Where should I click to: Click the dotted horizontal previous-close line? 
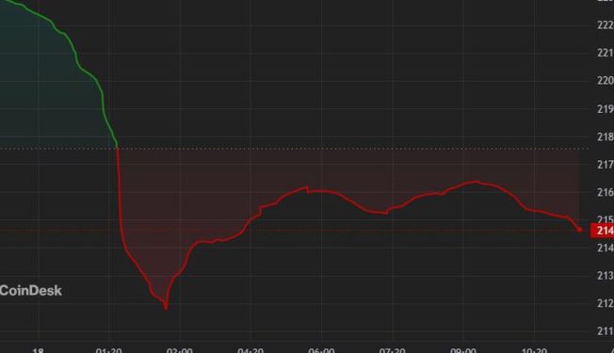(x=294, y=149)
